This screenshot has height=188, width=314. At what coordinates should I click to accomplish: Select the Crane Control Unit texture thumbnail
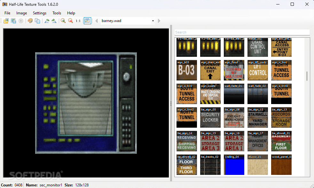click(257, 48)
